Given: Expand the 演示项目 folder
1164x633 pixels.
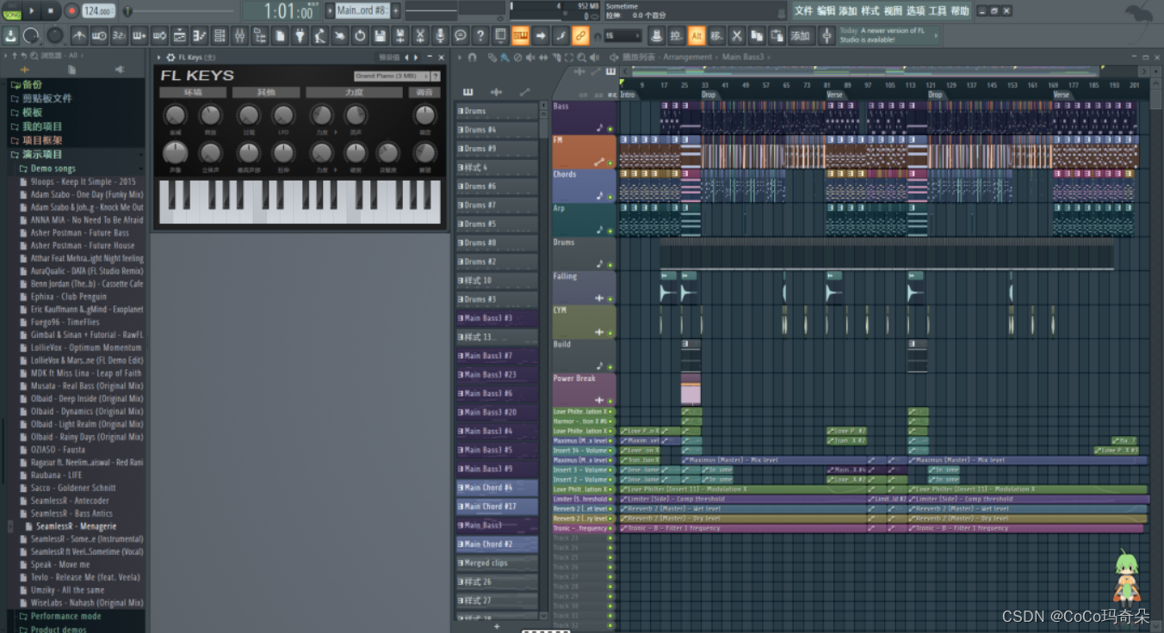Looking at the screenshot, I should tap(42, 154).
